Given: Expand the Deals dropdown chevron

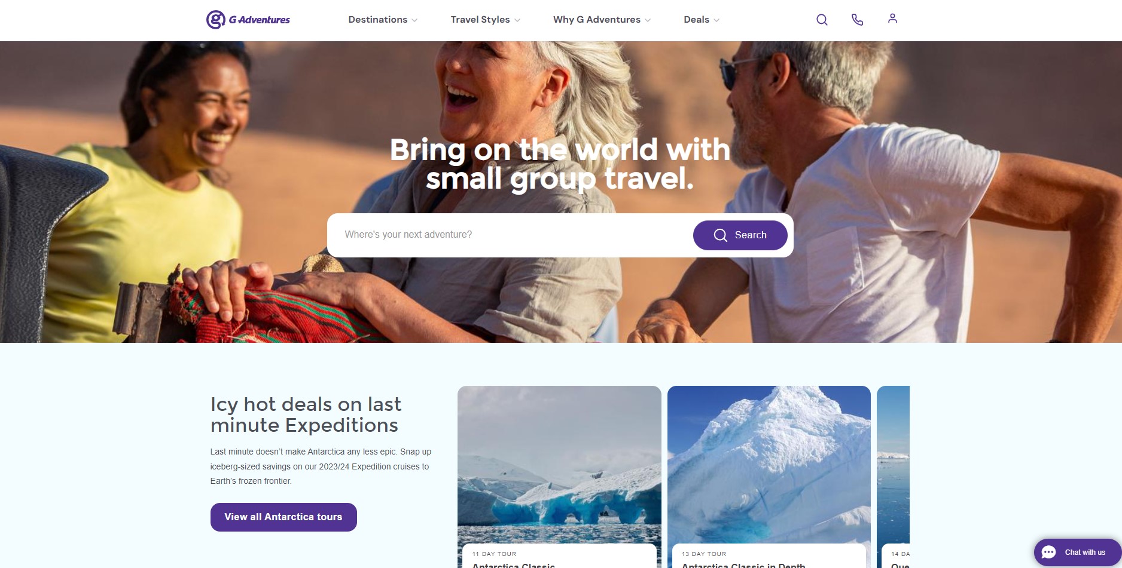Looking at the screenshot, I should [x=717, y=20].
